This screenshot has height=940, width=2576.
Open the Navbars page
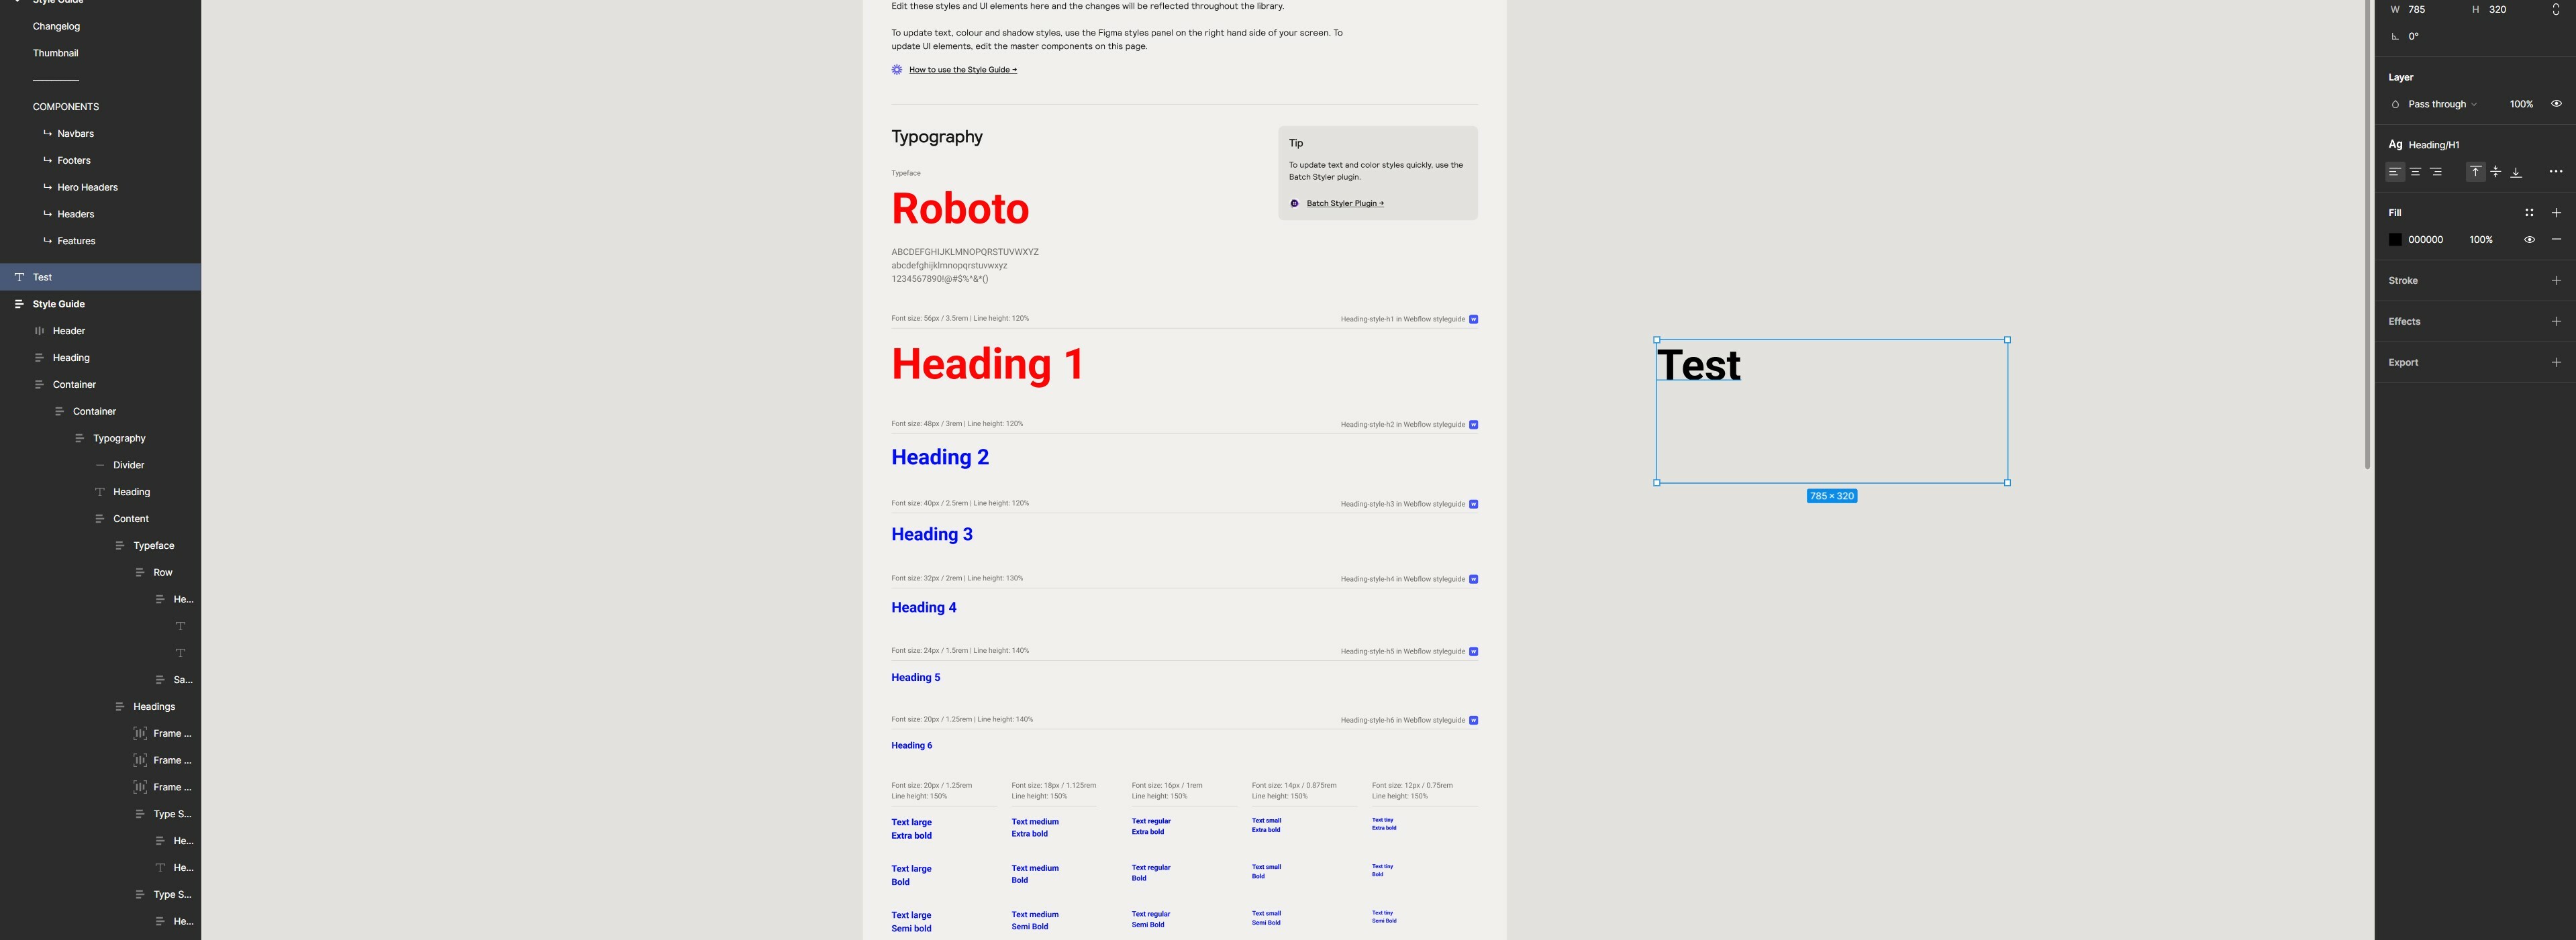[75, 134]
